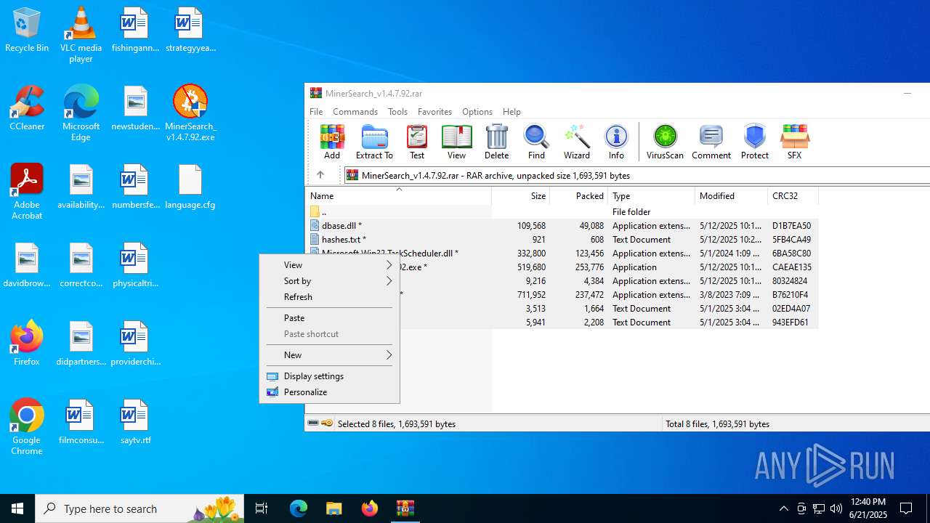The image size is (930, 523).
Task: Click the View toolbar icon
Action: (x=456, y=142)
